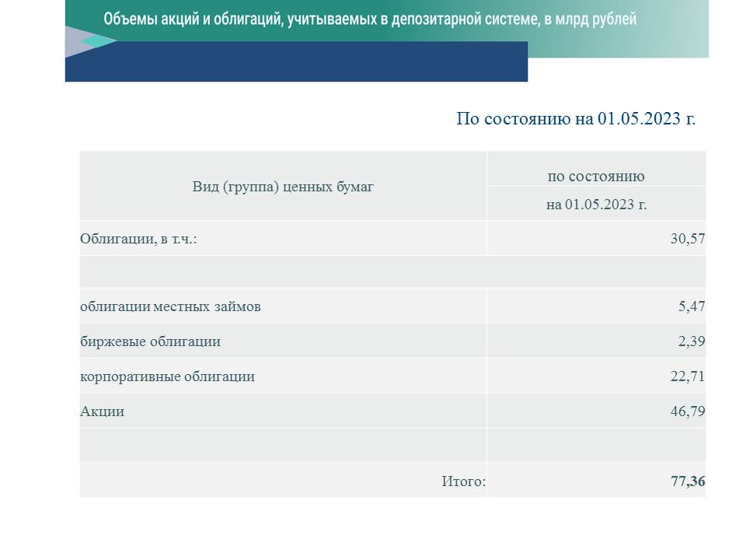Click the value 30,57
Viewport: 746px width, 560px height.
pos(688,239)
